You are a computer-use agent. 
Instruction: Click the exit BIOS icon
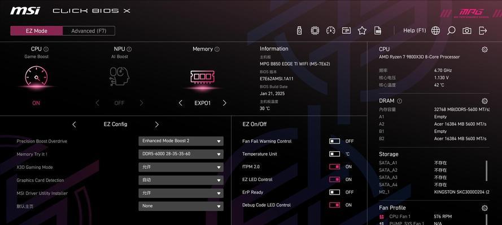coord(483,30)
